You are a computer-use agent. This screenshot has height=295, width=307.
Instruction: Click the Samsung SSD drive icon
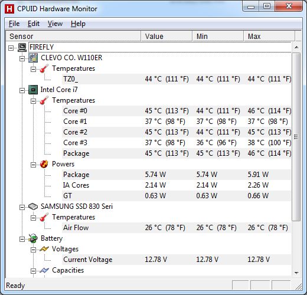point(33,206)
